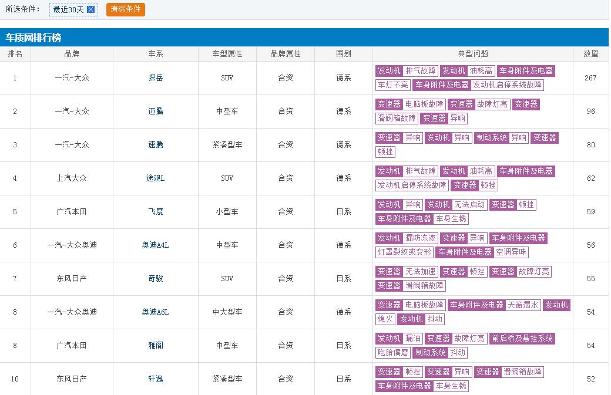The width and height of the screenshot is (611, 395).
Task: Click 车灯不亮 tag in 探岳 row
Action: coord(393,85)
